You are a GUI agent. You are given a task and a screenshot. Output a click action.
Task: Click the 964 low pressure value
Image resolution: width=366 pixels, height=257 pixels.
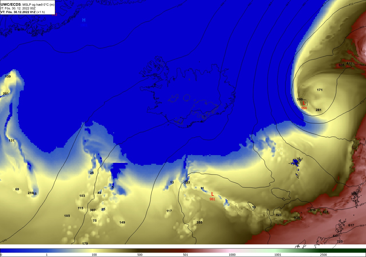304,108
